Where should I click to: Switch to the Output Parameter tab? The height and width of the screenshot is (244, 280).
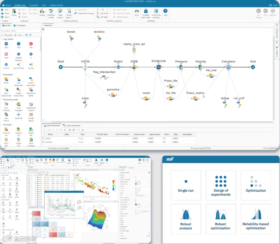point(72,125)
